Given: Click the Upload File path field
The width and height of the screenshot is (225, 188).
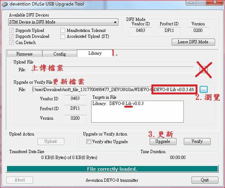Looking at the screenshot, I should pos(110,69).
